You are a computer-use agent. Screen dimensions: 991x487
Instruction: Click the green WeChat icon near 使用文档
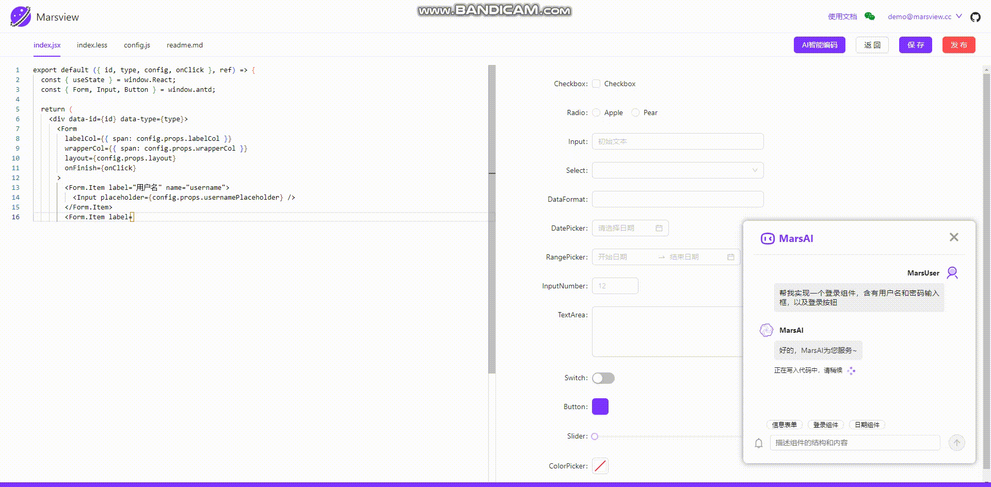coord(870,17)
